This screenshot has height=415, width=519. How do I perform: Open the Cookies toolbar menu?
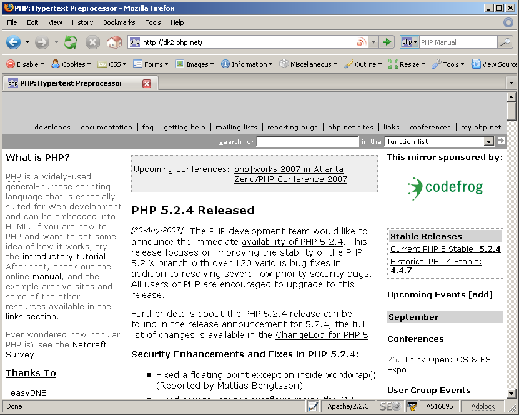click(x=71, y=64)
